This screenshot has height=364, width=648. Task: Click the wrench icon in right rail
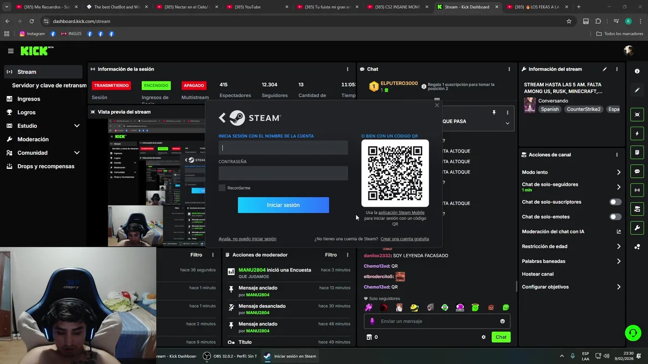637,228
